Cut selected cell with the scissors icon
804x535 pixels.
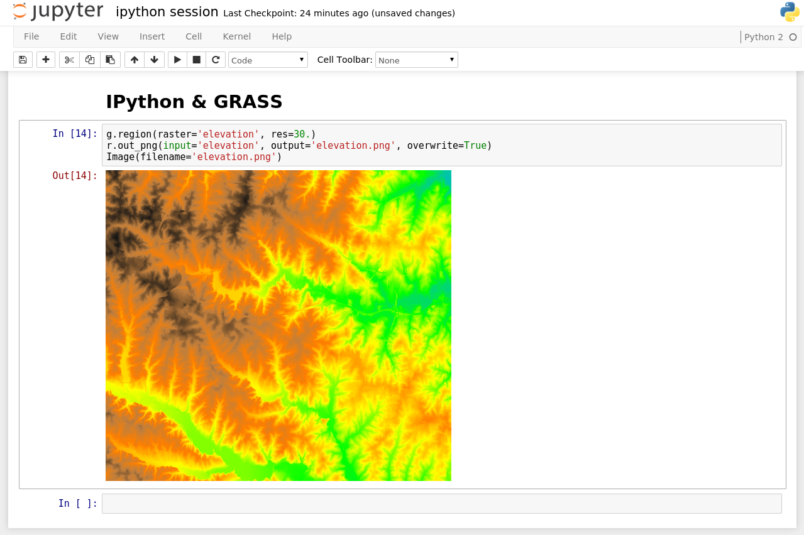tap(69, 60)
